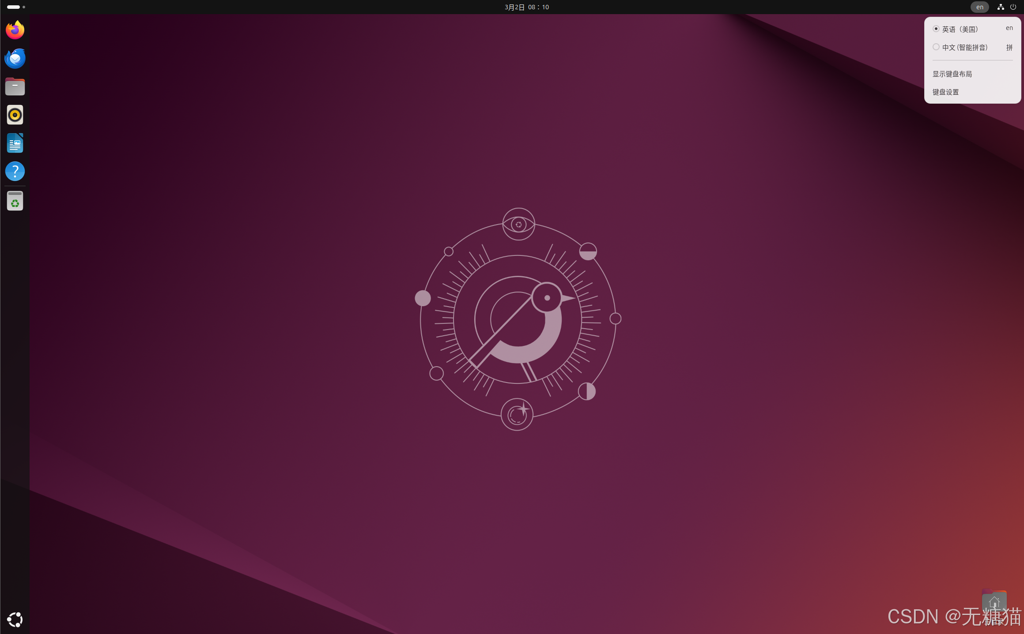This screenshot has width=1024, height=634.
Task: Launch Thunderbird mail client
Action: click(x=15, y=58)
